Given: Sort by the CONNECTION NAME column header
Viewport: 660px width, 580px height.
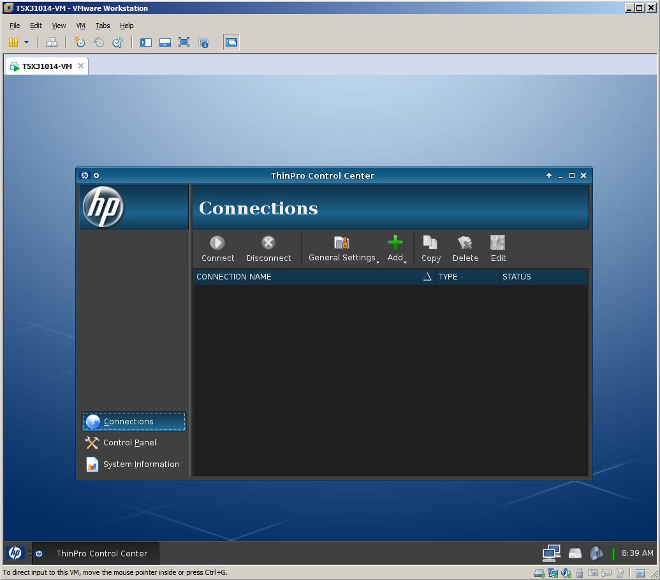Looking at the screenshot, I should (314, 277).
